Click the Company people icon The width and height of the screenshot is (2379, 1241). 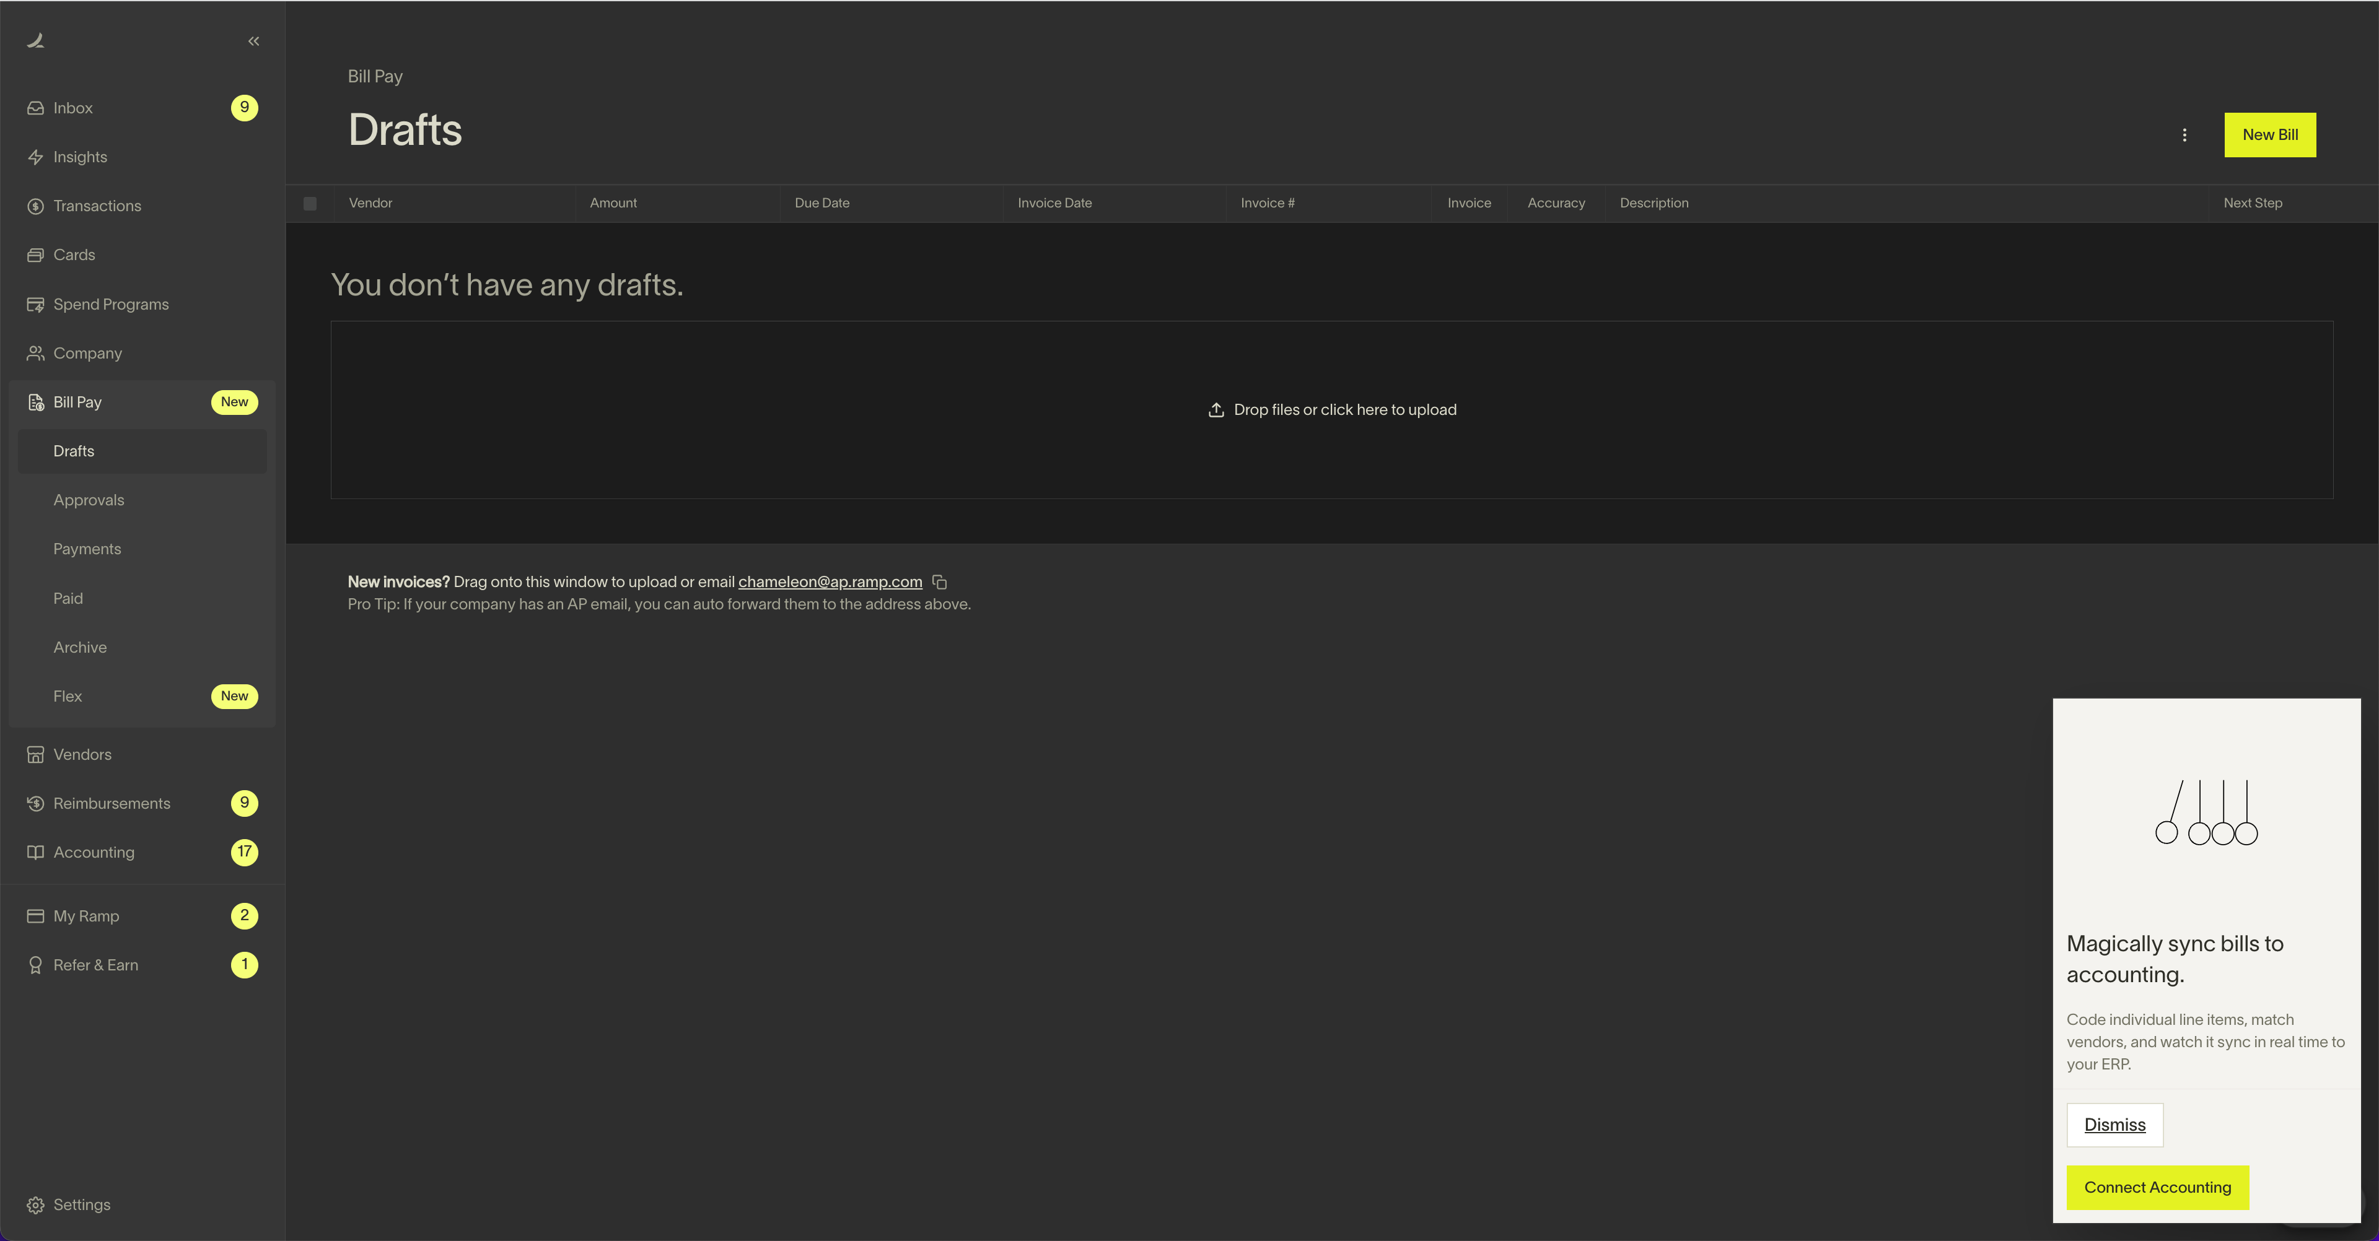(x=35, y=354)
